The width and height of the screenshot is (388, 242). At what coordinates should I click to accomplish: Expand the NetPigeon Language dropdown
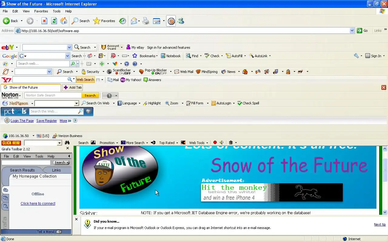[139, 103]
